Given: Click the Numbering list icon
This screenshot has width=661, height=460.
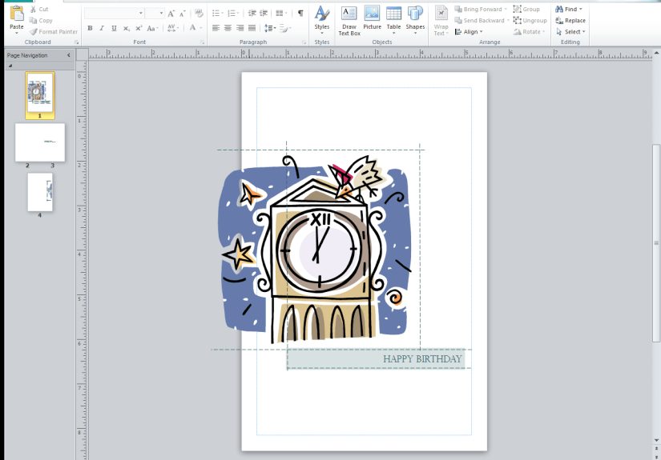Looking at the screenshot, I should (x=232, y=14).
